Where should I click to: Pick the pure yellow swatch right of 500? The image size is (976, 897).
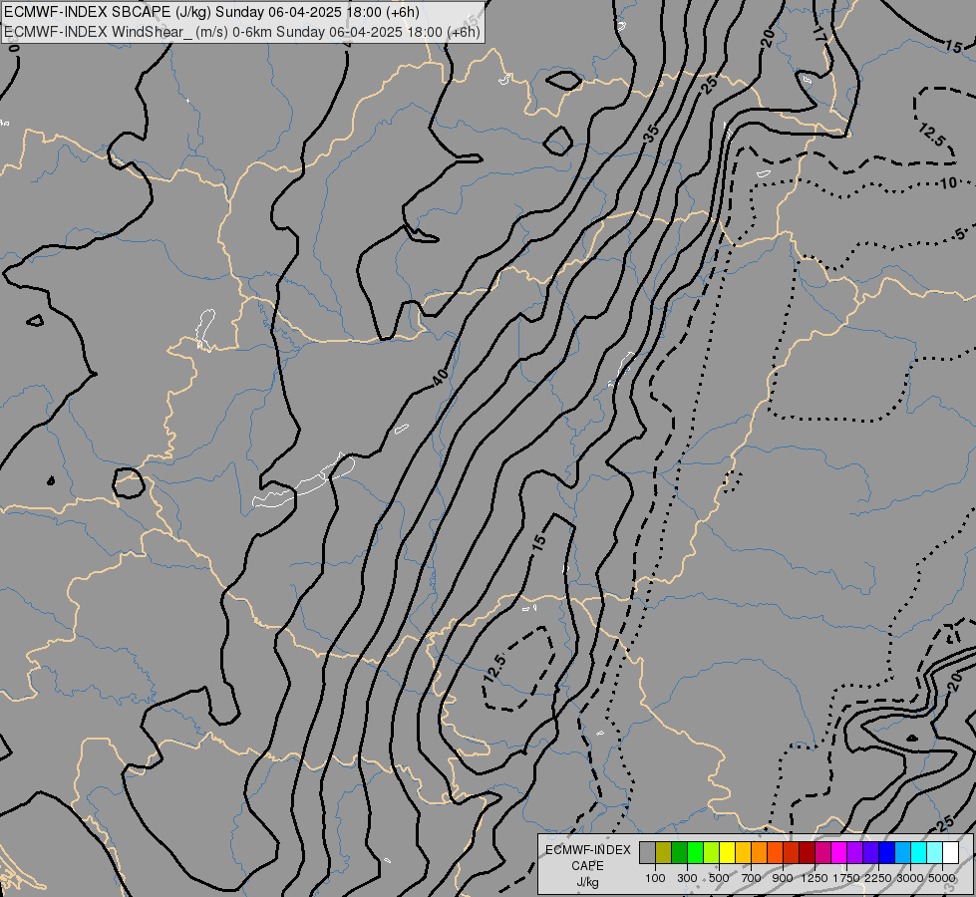[727, 852]
